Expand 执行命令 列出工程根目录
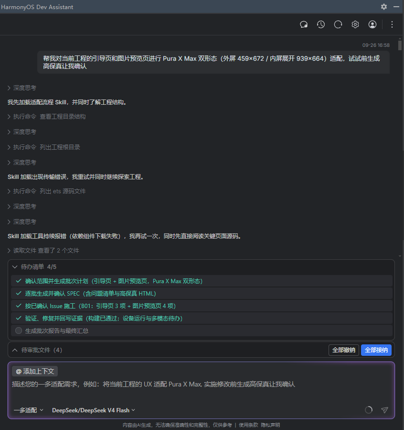Image resolution: width=404 pixels, height=430 pixels. coord(44,147)
